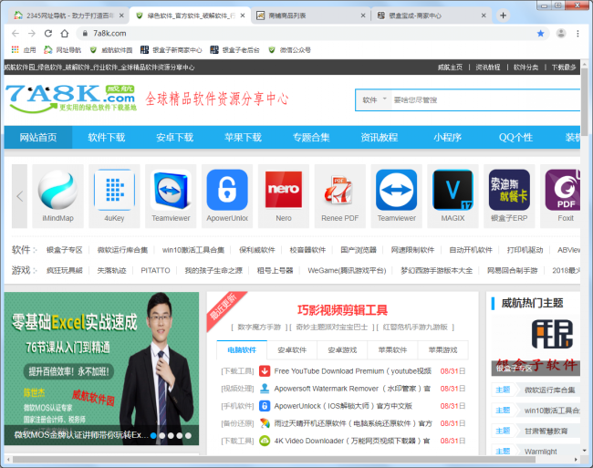Open the 国产浏览器 link
This screenshot has width=593, height=468.
[359, 250]
